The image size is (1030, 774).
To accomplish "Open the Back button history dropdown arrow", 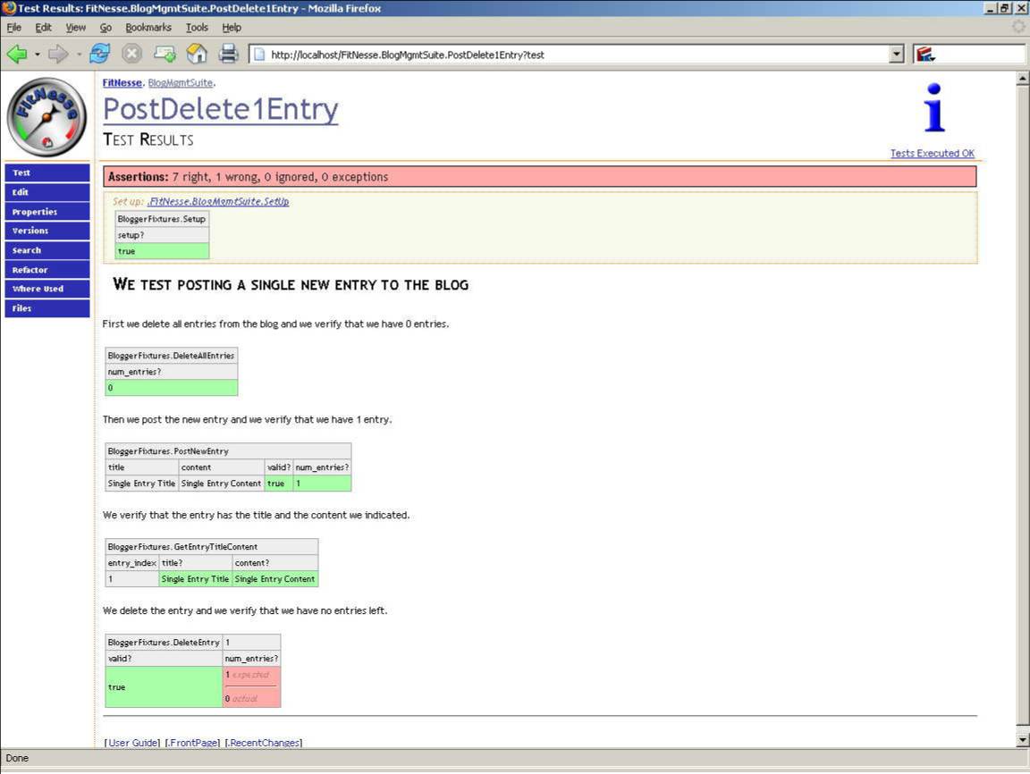I will point(37,55).
